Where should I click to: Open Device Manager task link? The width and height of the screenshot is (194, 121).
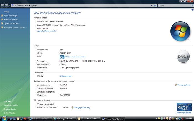click(11, 15)
